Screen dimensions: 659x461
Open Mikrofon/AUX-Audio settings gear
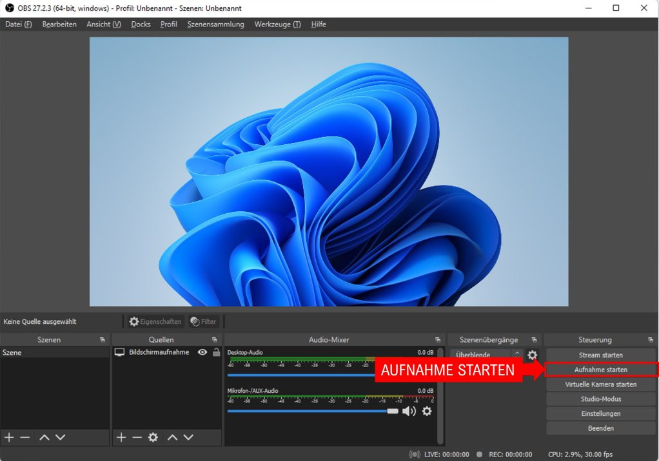pos(427,411)
